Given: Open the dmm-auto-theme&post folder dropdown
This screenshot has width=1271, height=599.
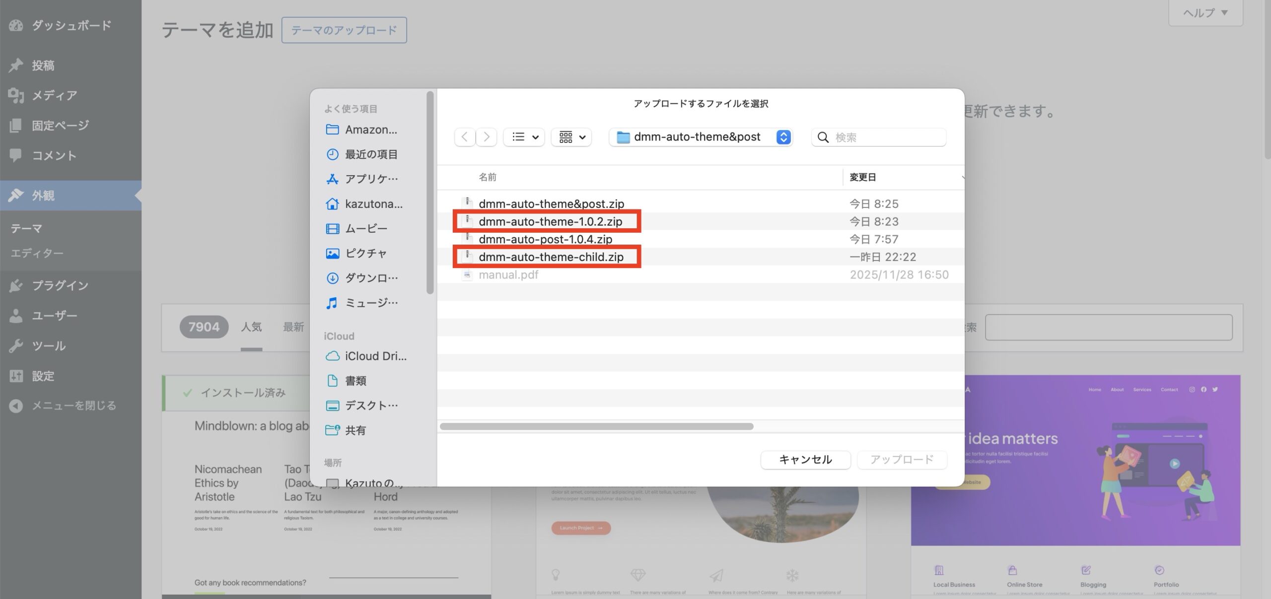Looking at the screenshot, I should [700, 137].
